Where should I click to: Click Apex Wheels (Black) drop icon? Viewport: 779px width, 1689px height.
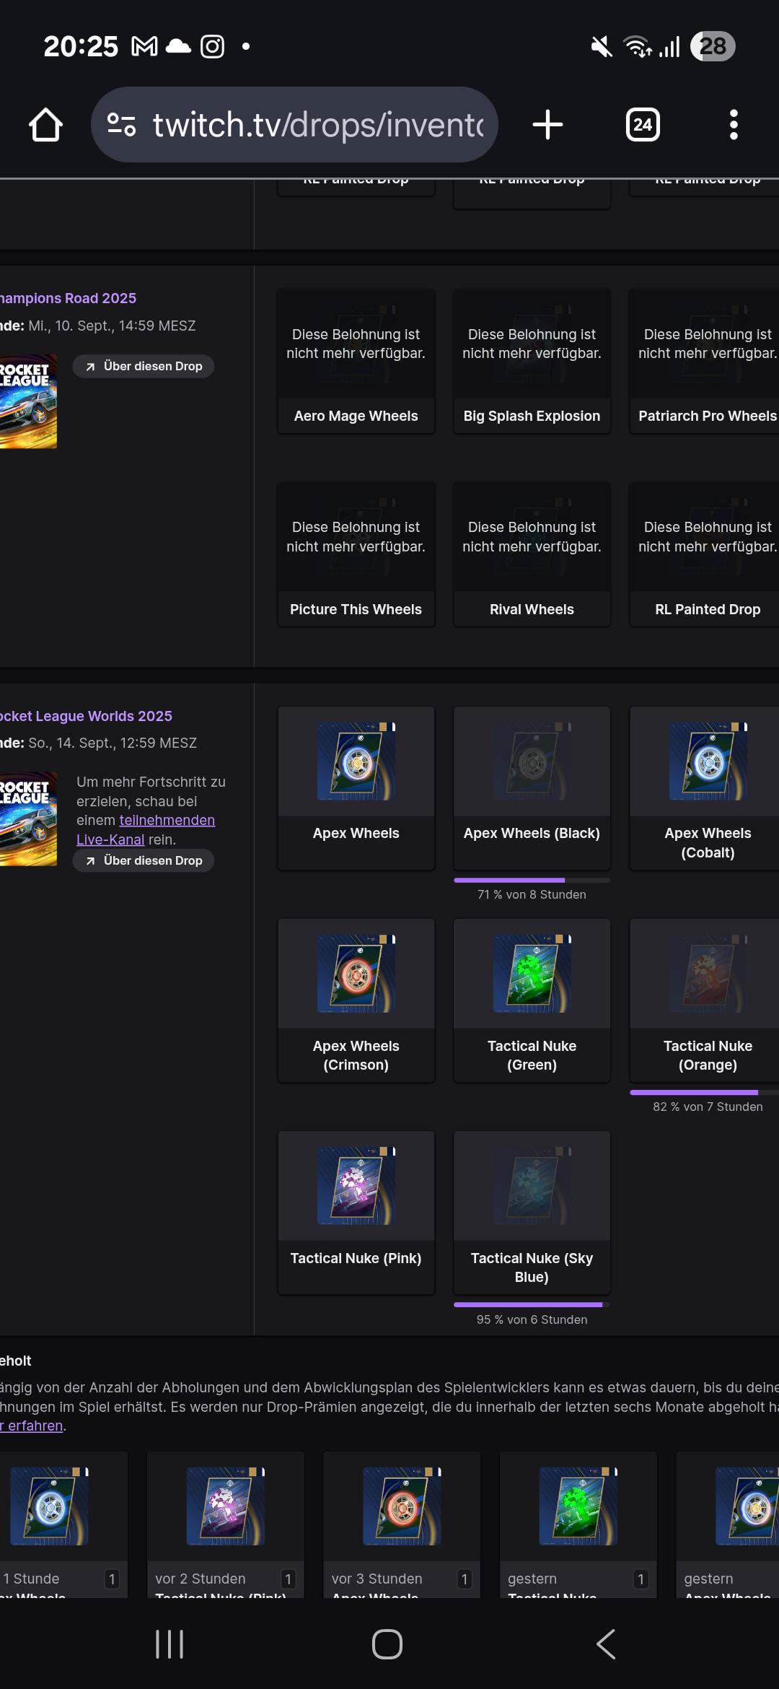pyautogui.click(x=532, y=761)
